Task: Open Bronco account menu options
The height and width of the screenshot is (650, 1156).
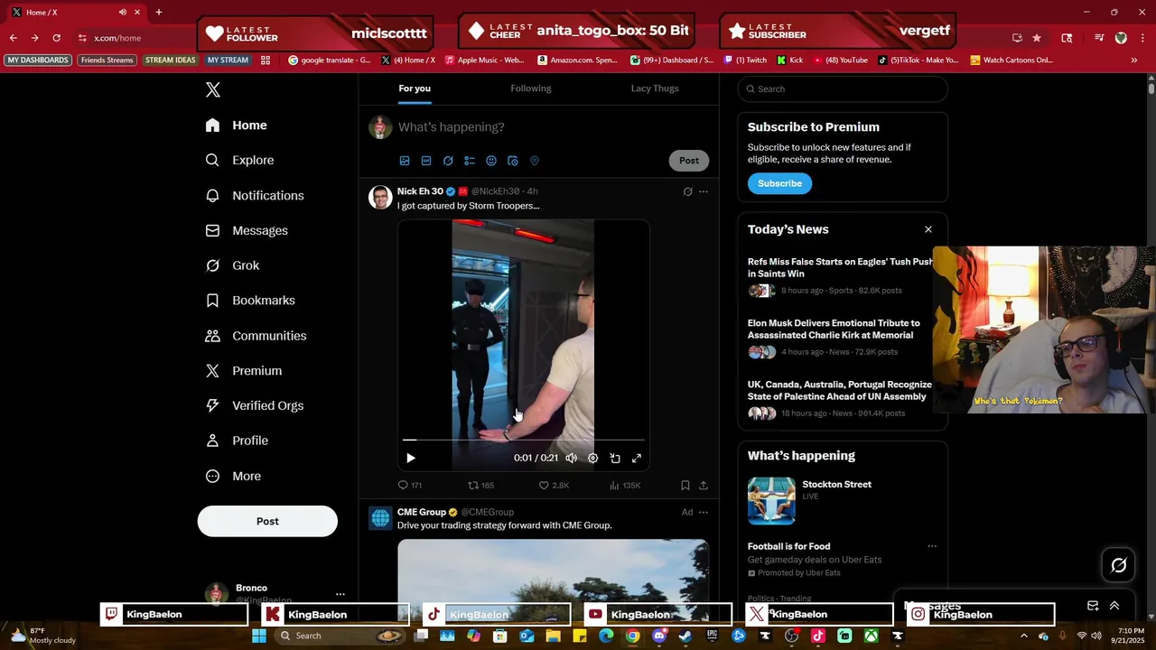Action: pyautogui.click(x=340, y=594)
